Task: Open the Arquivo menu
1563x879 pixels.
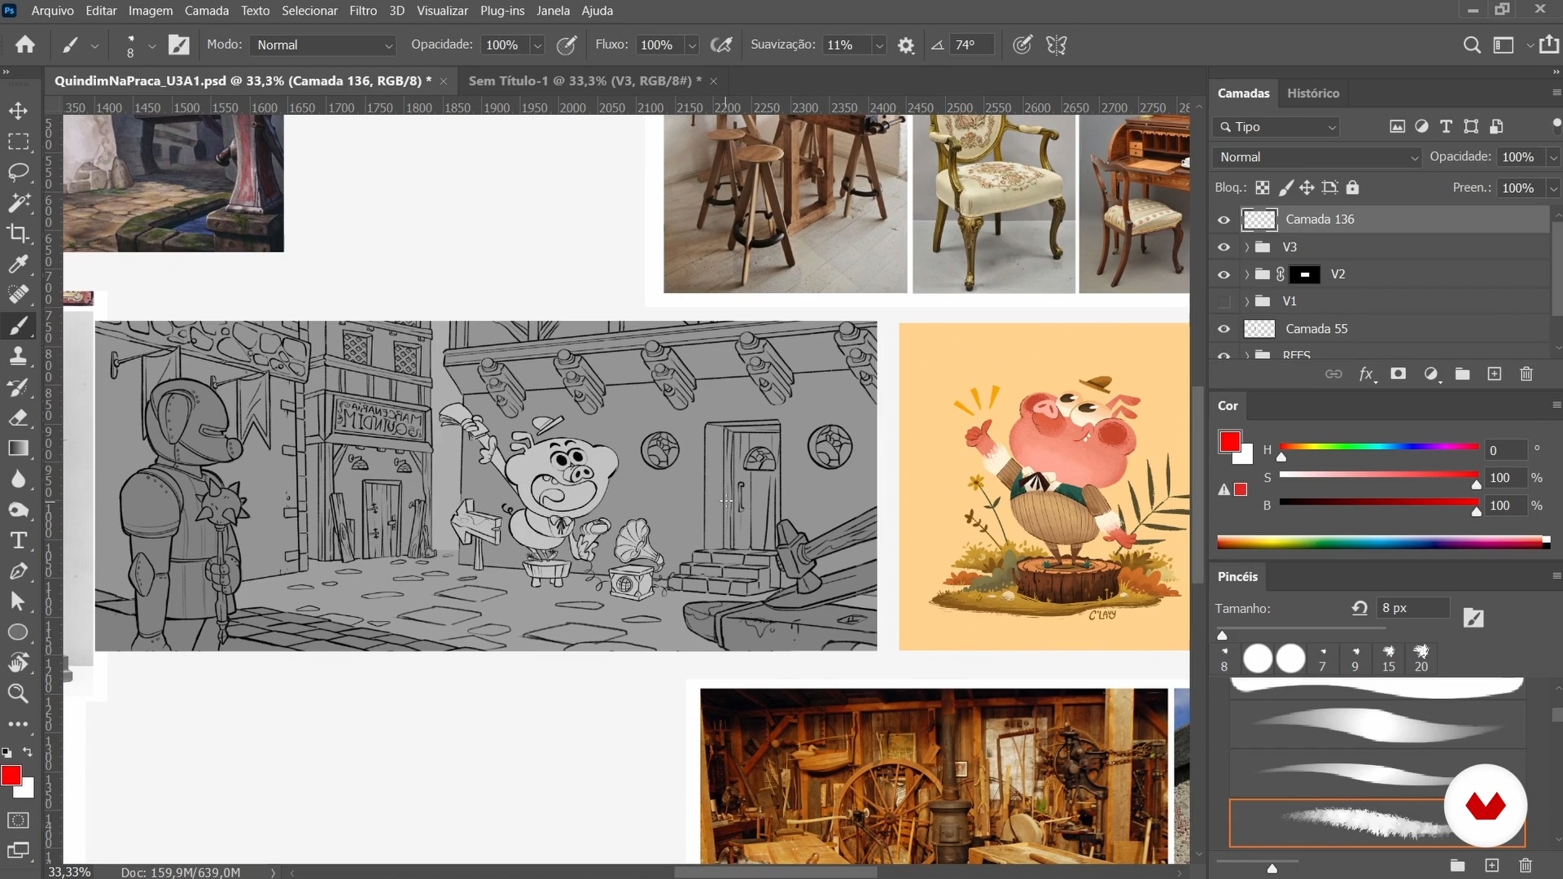Action: coord(52,11)
